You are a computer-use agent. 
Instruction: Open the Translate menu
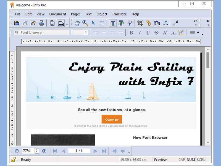(119, 14)
